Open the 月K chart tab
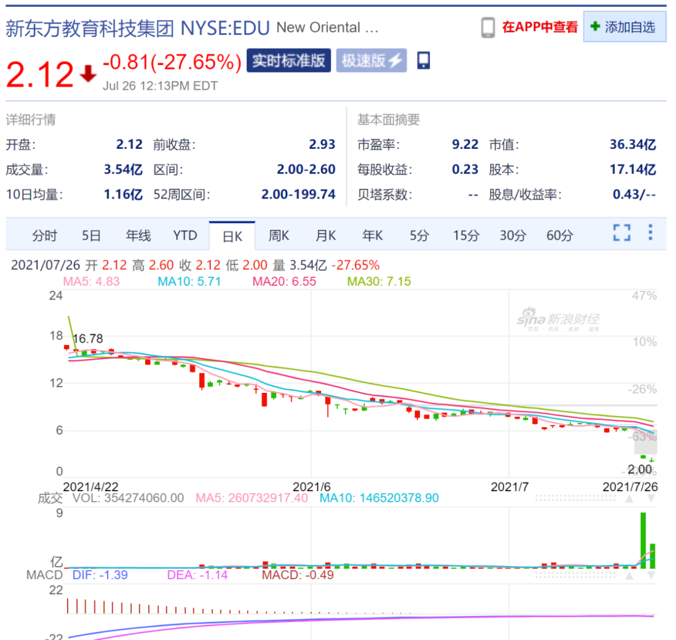This screenshot has height=640, width=676. [325, 236]
